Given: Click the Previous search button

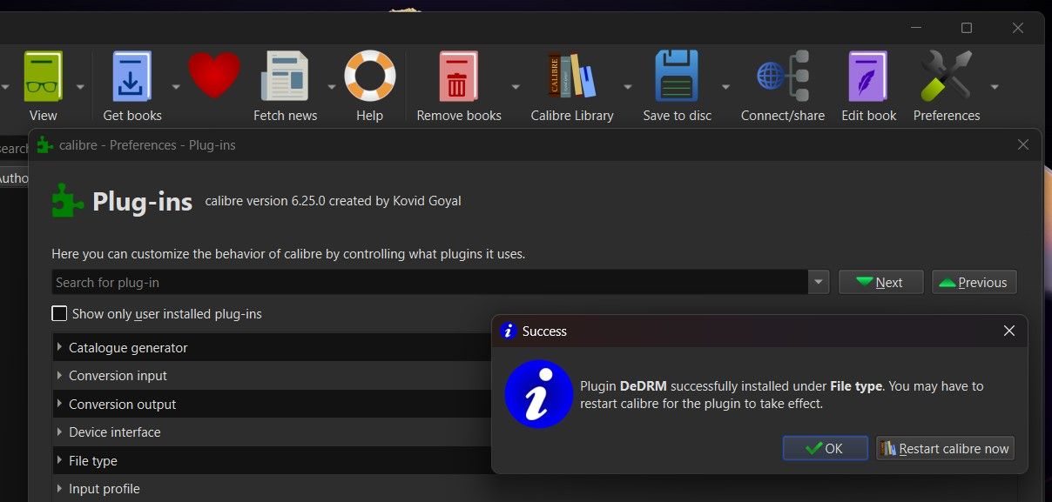Looking at the screenshot, I should pyautogui.click(x=974, y=281).
